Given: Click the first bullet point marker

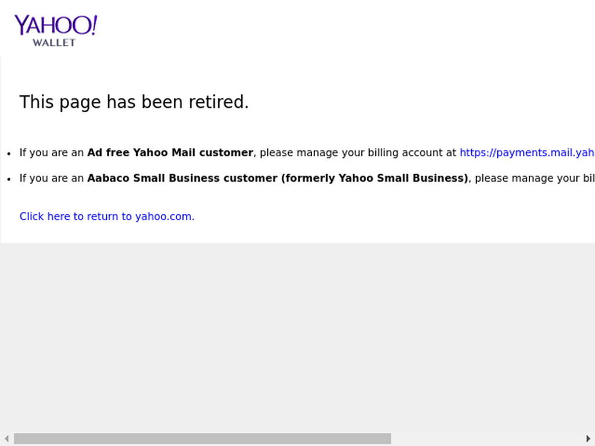Looking at the screenshot, I should 9,153.
